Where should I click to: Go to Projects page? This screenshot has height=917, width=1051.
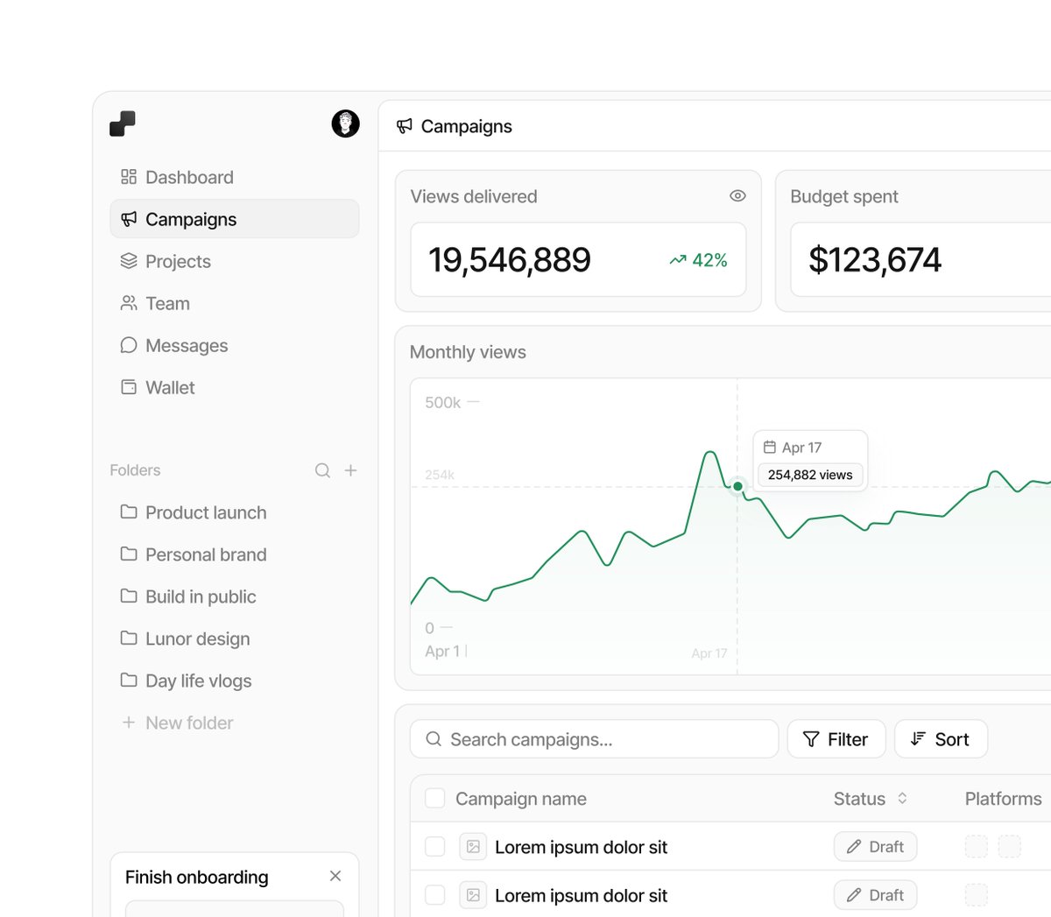234,261
